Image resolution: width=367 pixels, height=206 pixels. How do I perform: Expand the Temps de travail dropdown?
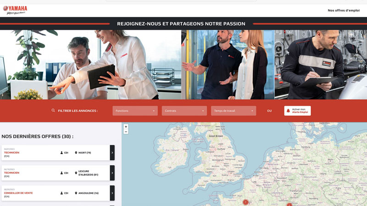(x=234, y=111)
